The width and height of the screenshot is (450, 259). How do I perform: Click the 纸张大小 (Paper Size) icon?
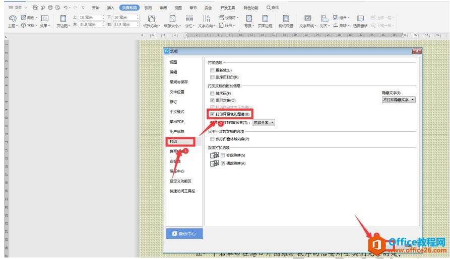[172, 19]
